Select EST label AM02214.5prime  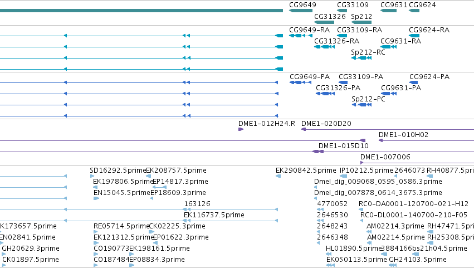click(x=396, y=237)
